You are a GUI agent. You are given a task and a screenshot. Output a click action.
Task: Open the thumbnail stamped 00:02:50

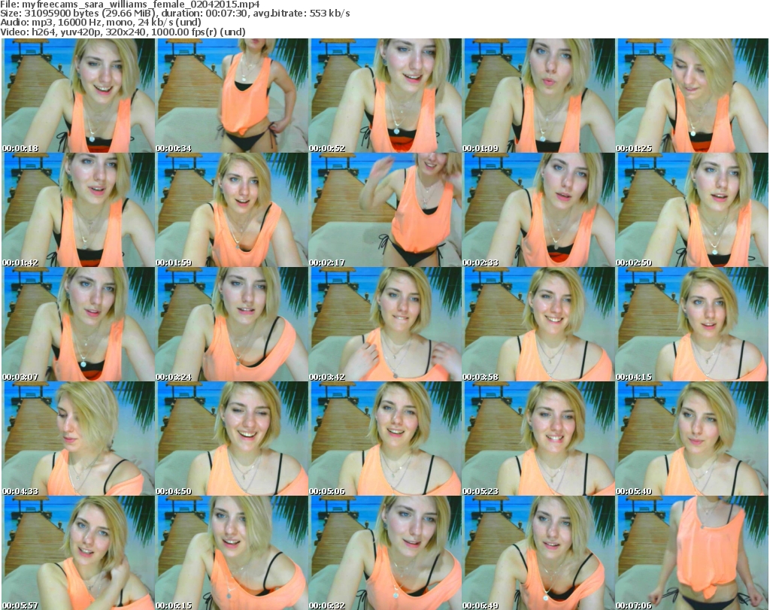tap(692, 210)
